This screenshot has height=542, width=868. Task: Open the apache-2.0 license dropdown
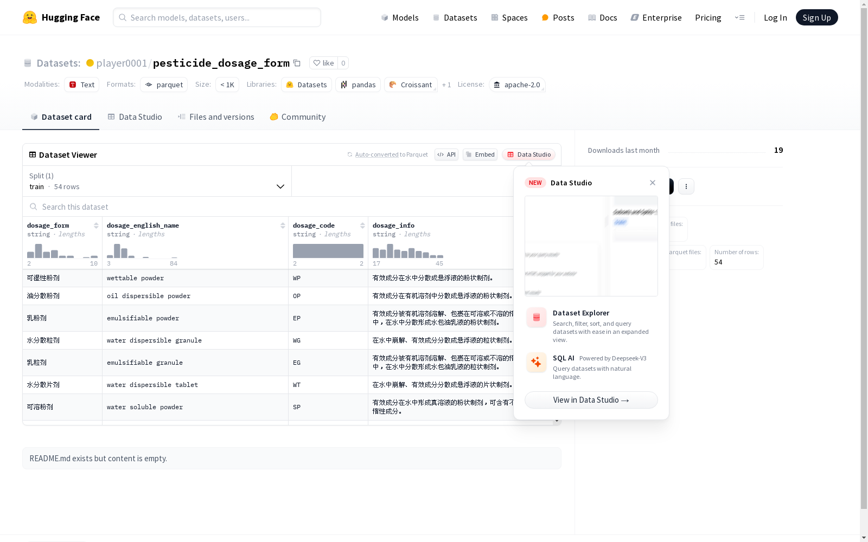517,85
